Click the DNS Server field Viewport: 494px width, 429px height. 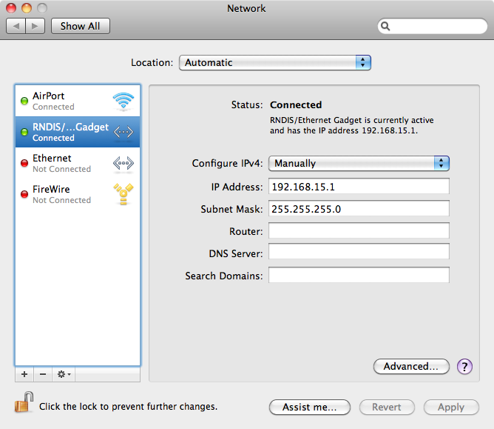[359, 252]
